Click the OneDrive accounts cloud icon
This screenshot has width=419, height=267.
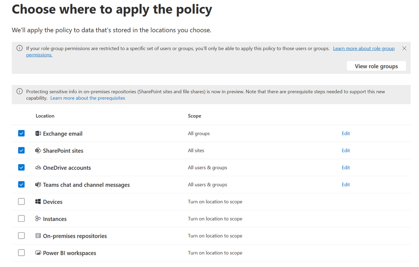[x=38, y=168]
